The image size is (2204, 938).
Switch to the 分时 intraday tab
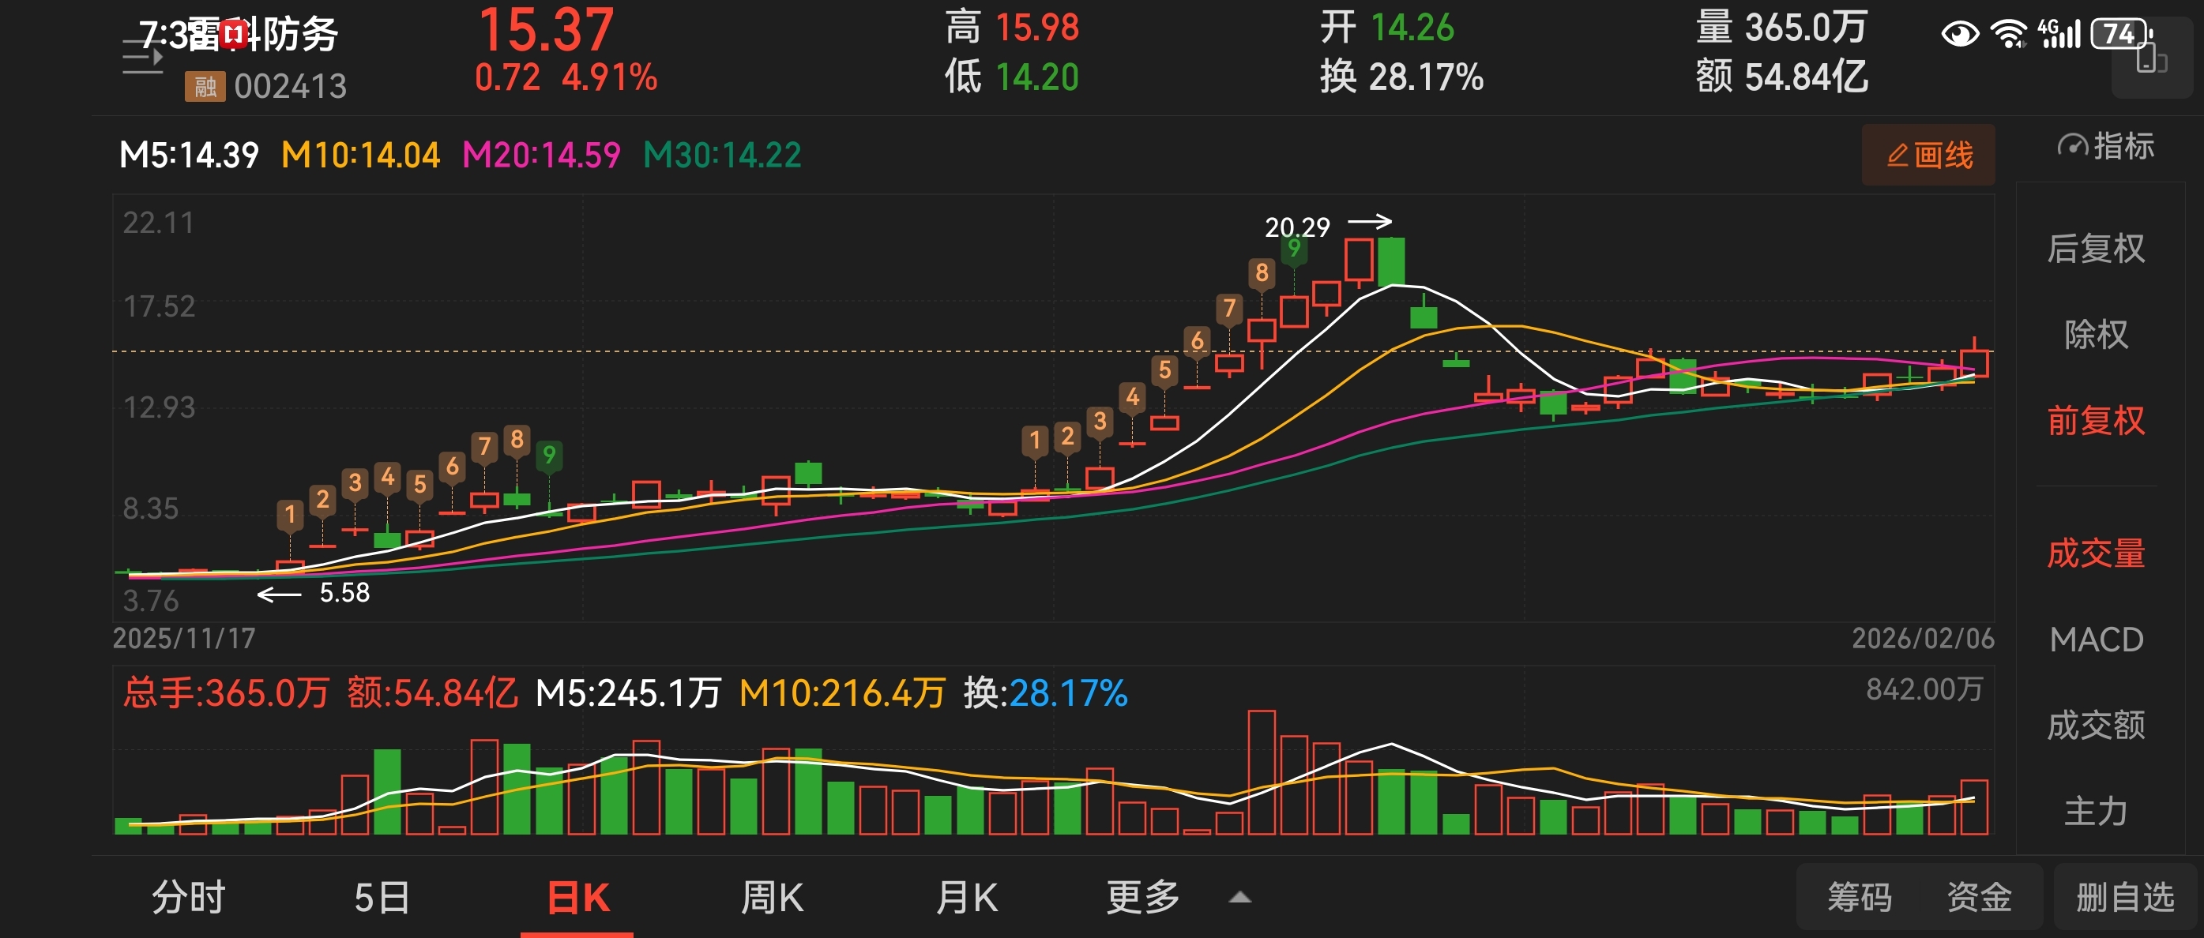(188, 898)
